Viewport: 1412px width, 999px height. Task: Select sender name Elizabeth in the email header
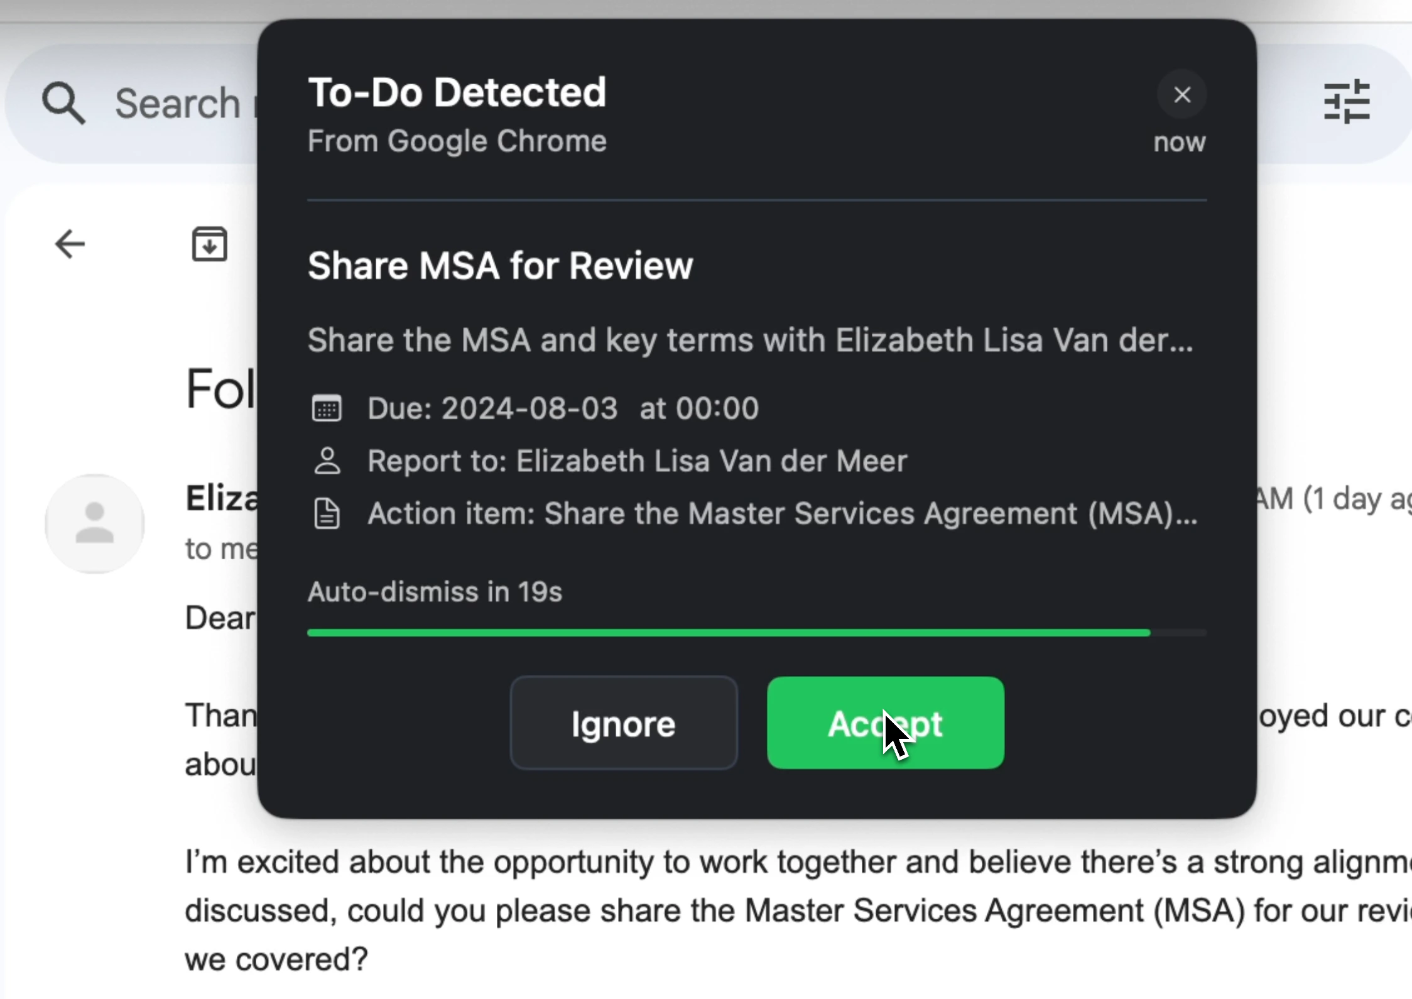pos(221,497)
